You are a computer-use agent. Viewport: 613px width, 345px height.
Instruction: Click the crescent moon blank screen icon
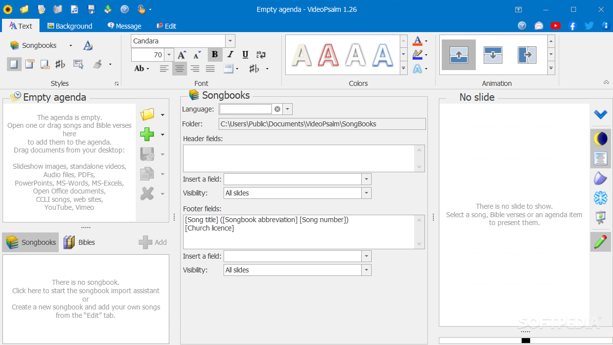click(x=600, y=139)
